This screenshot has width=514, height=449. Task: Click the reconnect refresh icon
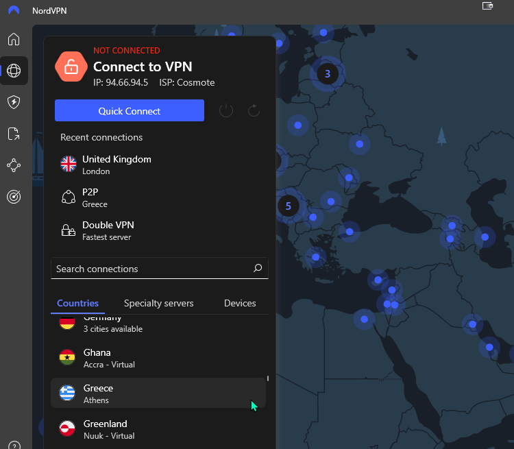tap(254, 110)
